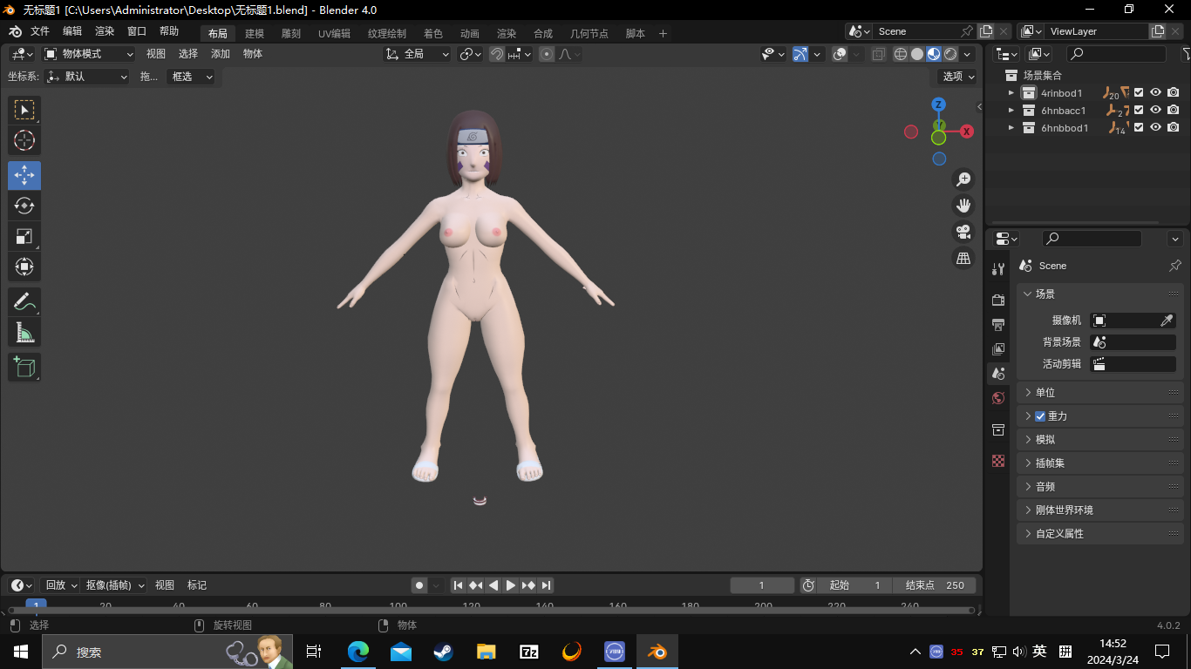This screenshot has height=669, width=1191.
Task: Select the Measure tool
Action: pos(24,332)
